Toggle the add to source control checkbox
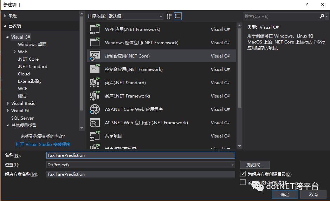Viewport: 330px width, 201px height. [242, 182]
